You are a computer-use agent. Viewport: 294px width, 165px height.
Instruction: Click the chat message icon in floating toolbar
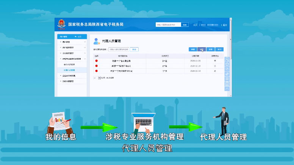coord(227,79)
